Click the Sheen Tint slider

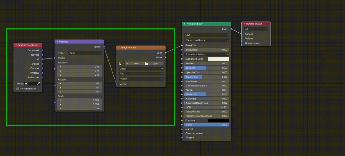pos(207,94)
